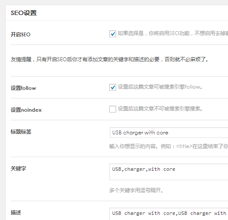The height and width of the screenshot is (220, 228).
Task: Click the 标题标签 label
Action: [x=21, y=132]
